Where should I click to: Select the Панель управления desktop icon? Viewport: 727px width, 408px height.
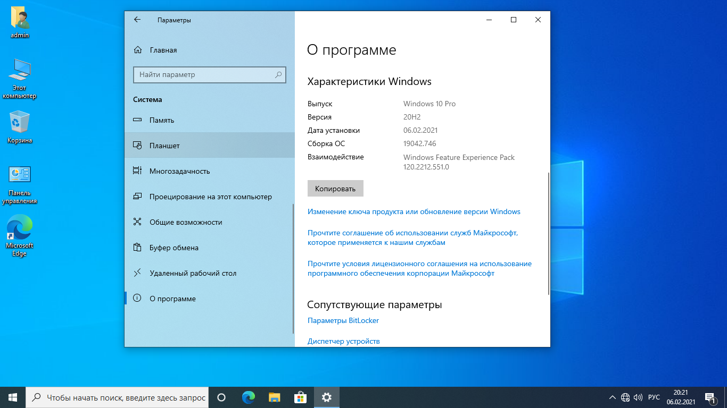[x=20, y=184]
